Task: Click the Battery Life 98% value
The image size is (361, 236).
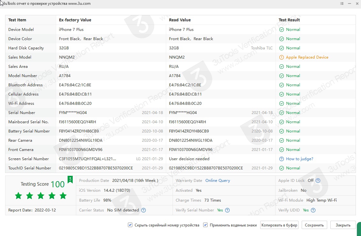Action: click(107, 200)
